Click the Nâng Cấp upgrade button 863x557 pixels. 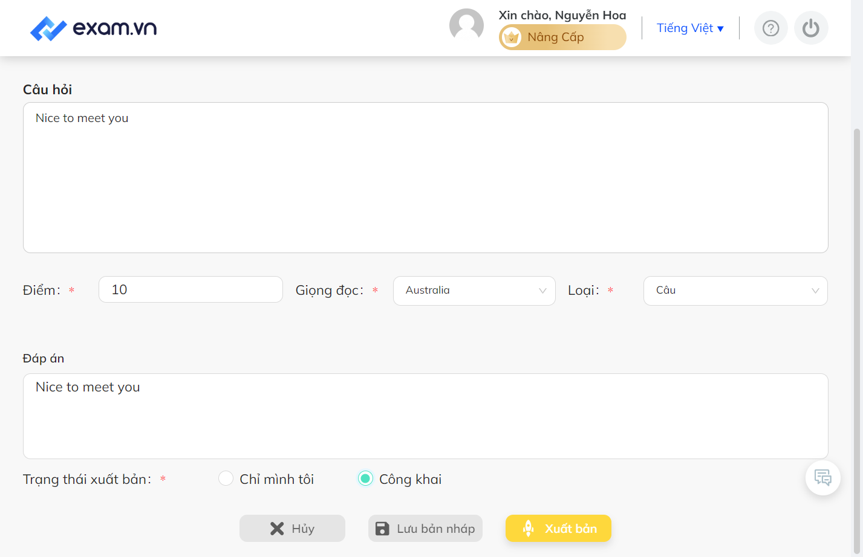pyautogui.click(x=562, y=37)
